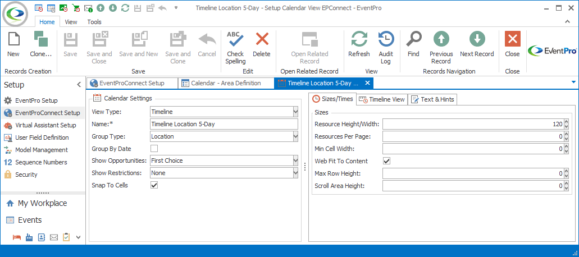This screenshot has height=257, width=579.
Task: Uncheck the Snap To Cells checkbox
Action: [x=154, y=185]
